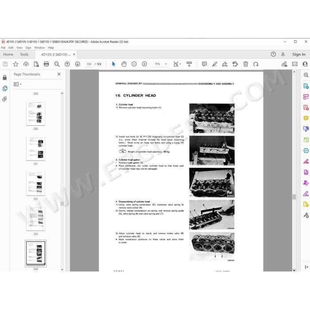Open the Comment tool in right pane
Screen dimensions: 310x310
tap(306, 118)
